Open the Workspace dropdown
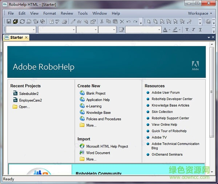 pos(200,13)
